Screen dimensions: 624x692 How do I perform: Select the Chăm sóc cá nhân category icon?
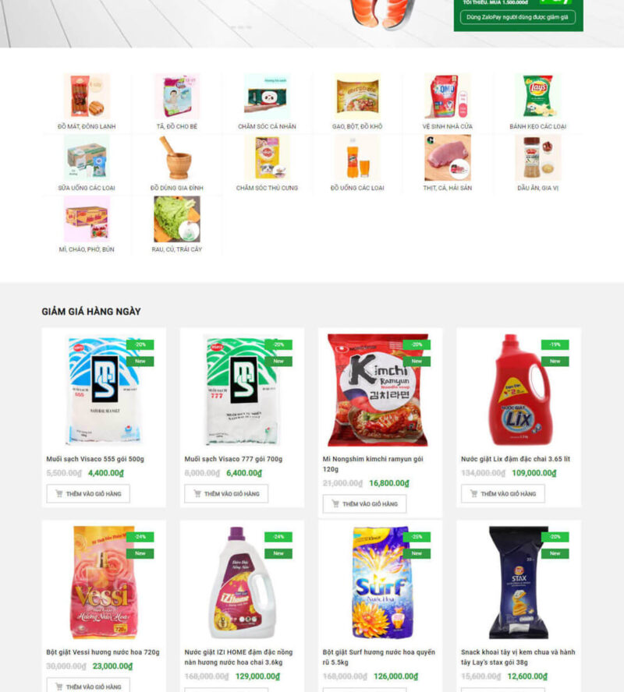coord(267,96)
